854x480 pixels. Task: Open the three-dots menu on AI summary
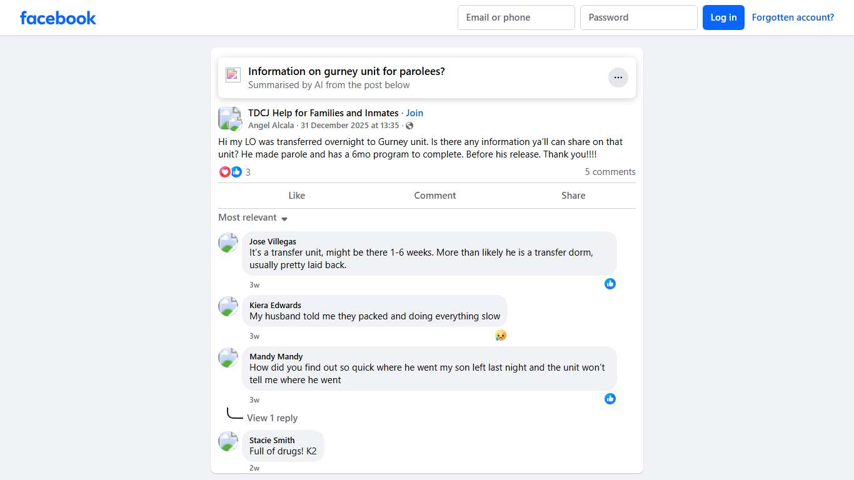tap(618, 77)
